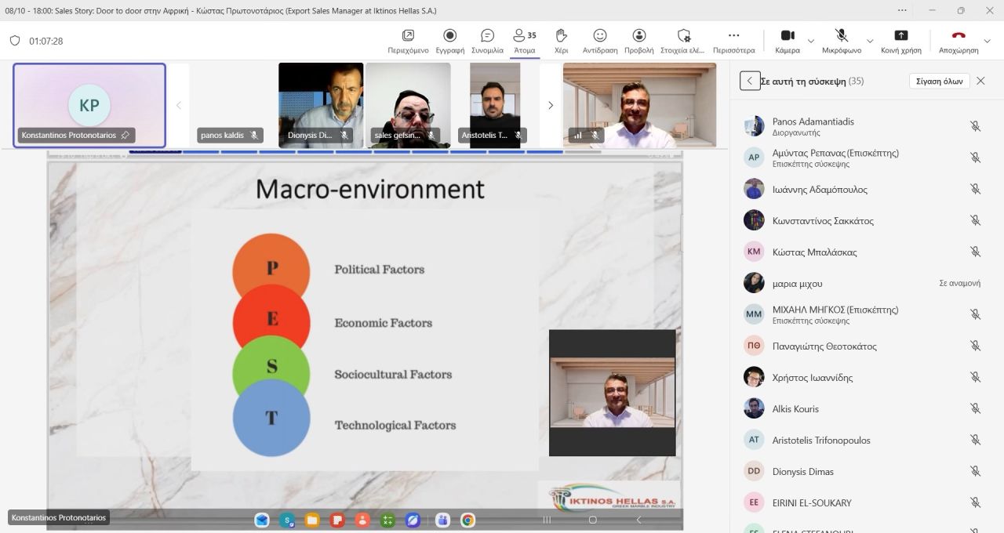The image size is (1004, 533).
Task: Click the shield security icon beside the timer
Action: pos(15,41)
